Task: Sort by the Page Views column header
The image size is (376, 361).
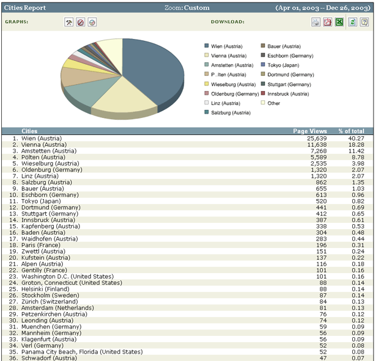Action: [x=310, y=131]
